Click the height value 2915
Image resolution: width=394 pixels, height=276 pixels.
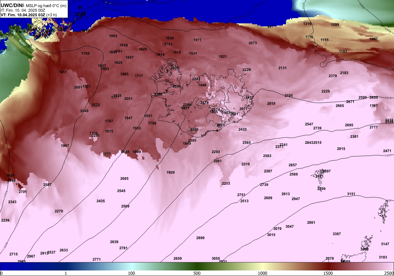[x=341, y=149]
